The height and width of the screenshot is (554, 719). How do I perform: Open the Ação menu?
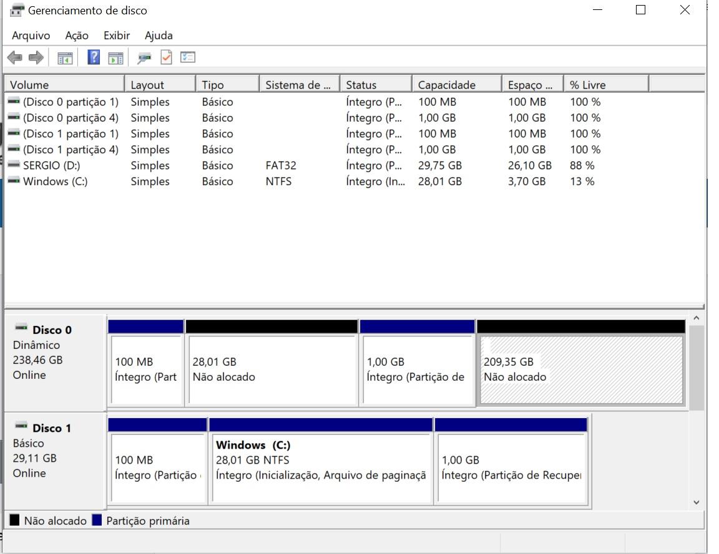[x=77, y=36]
